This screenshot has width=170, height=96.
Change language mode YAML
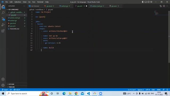pos(159,90)
